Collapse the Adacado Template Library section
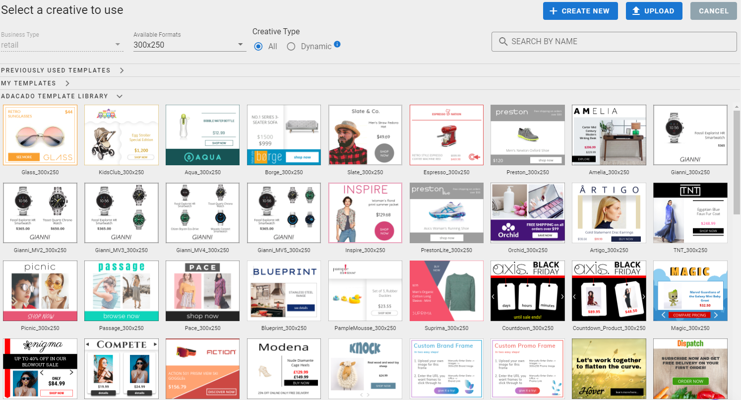Image resolution: width=741 pixels, height=400 pixels. click(x=120, y=96)
